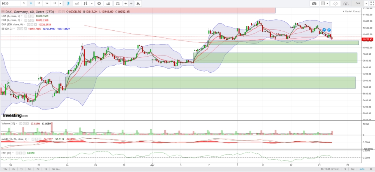The height and width of the screenshot is (172, 375).
Task: Open chart properties gear icon
Action: (x=99, y=3)
